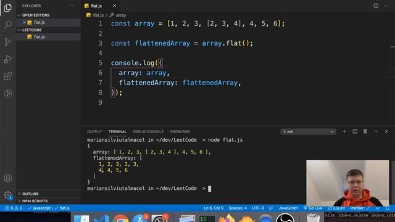Change file encoding UTF-8

click(258, 208)
